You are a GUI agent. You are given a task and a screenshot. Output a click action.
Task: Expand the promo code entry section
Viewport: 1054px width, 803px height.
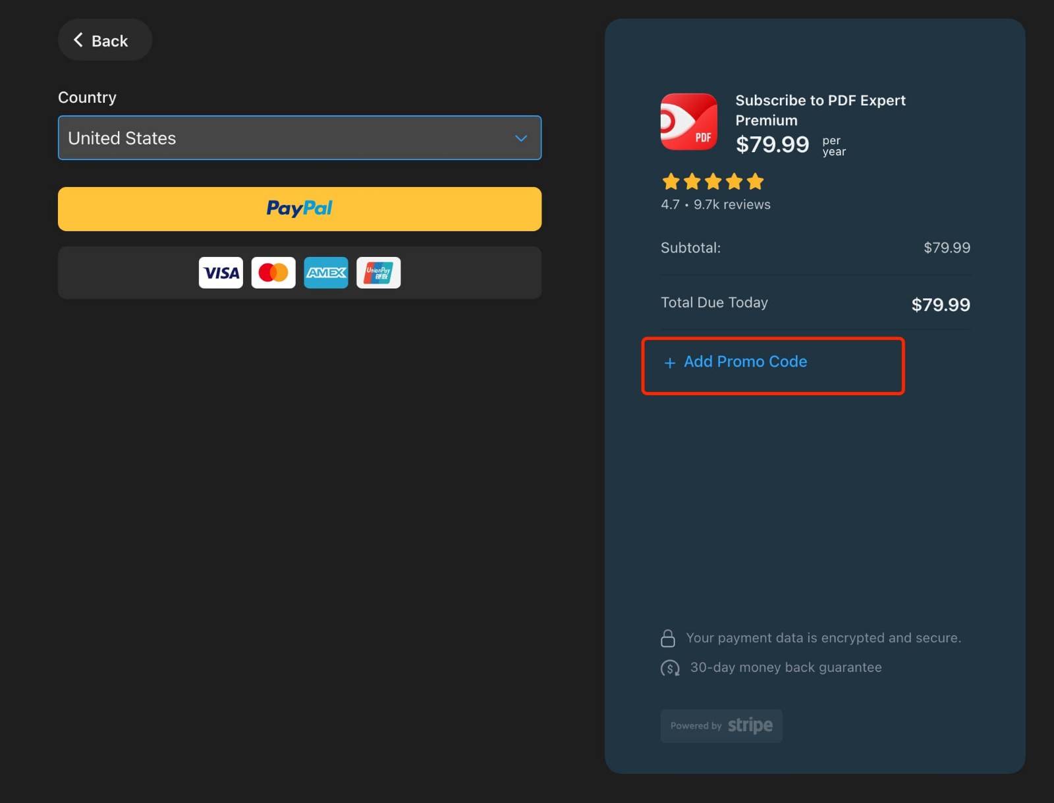tap(745, 362)
